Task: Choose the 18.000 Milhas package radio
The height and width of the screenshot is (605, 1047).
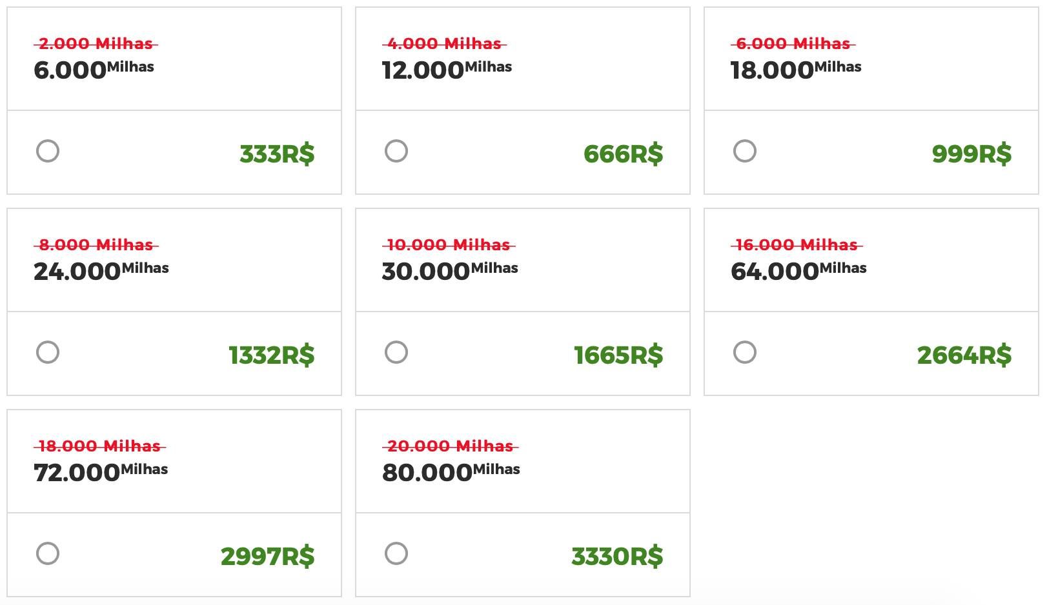Action: pos(745,151)
